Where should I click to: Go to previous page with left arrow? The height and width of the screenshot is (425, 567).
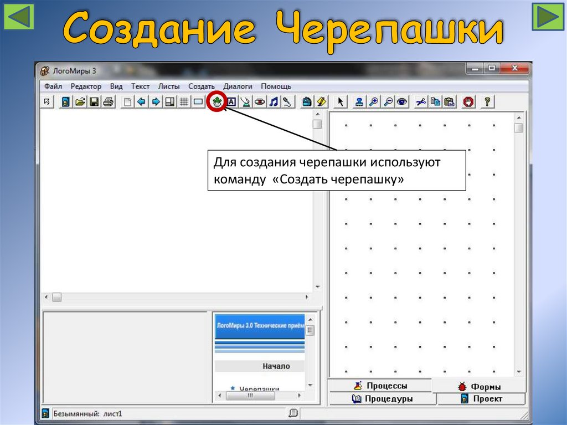coord(141,102)
